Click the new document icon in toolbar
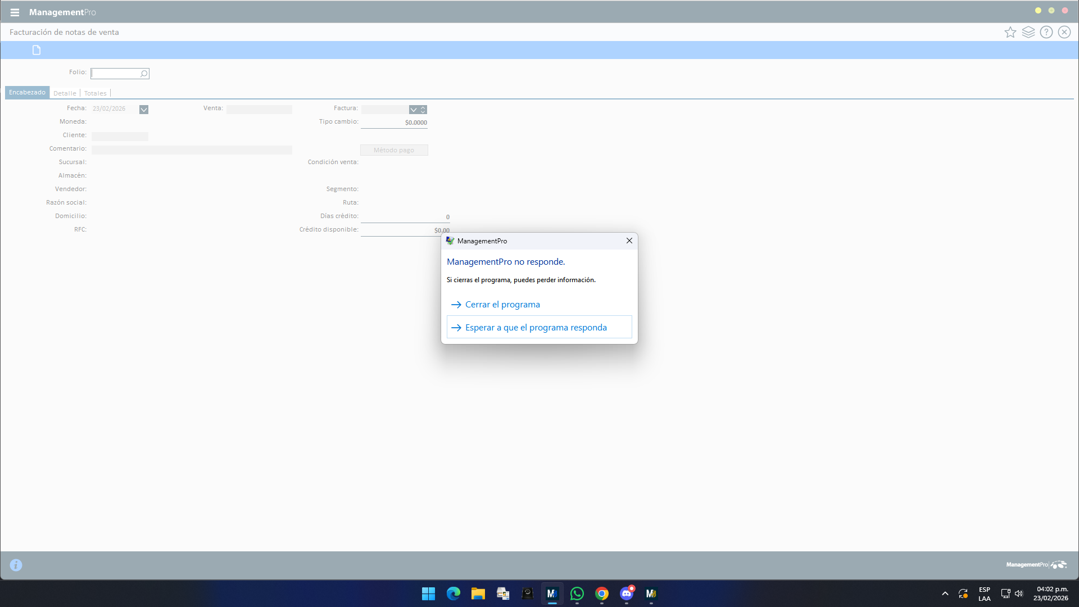The image size is (1079, 607). pos(37,51)
